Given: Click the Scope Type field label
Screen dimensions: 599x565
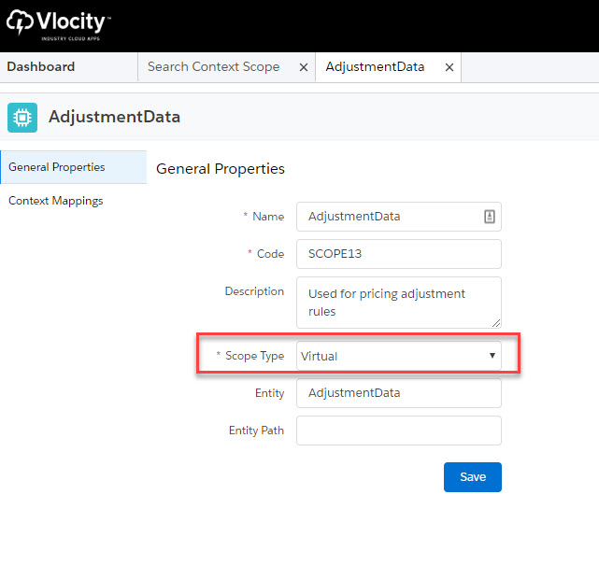Looking at the screenshot, I should [x=254, y=356].
